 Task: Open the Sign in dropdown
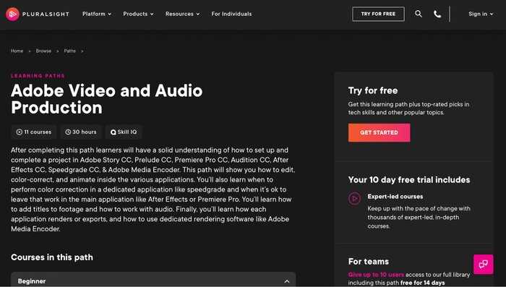pyautogui.click(x=481, y=14)
